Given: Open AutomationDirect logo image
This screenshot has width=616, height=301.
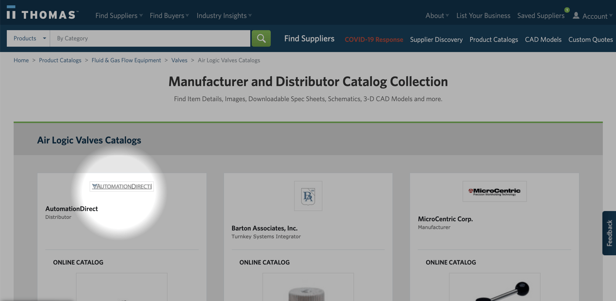Looking at the screenshot, I should point(122,186).
